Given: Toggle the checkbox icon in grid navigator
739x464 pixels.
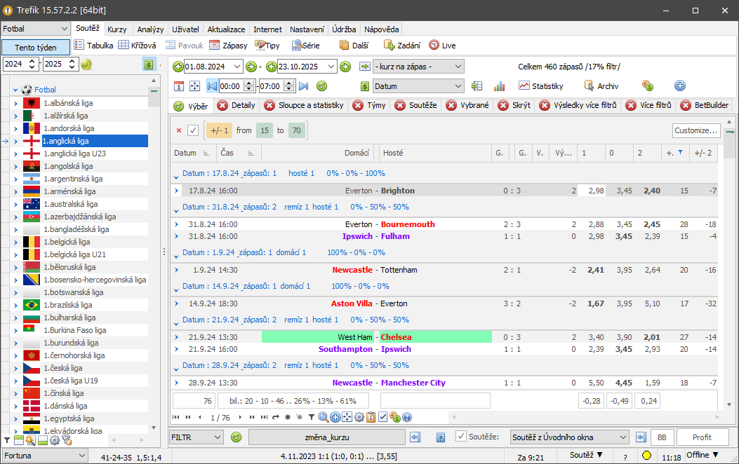Looking at the screenshot, I should click(x=383, y=417).
